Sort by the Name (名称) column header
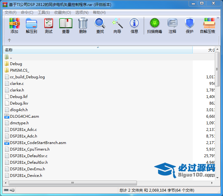Screen dimensions: 223x196 [98, 50]
